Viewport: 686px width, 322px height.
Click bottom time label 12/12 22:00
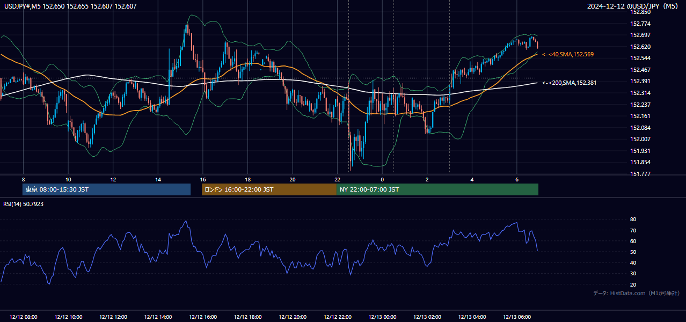[x=337, y=317]
